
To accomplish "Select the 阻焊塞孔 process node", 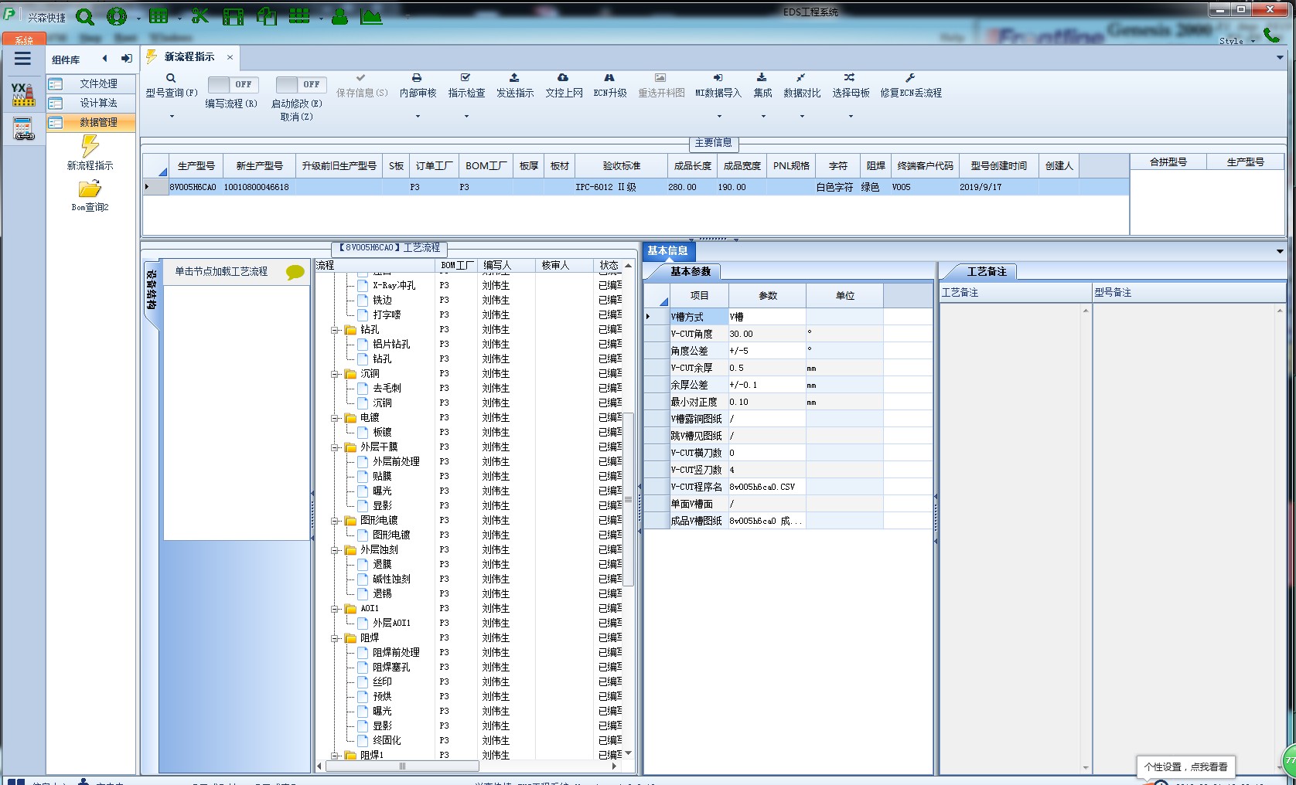I will click(x=392, y=668).
